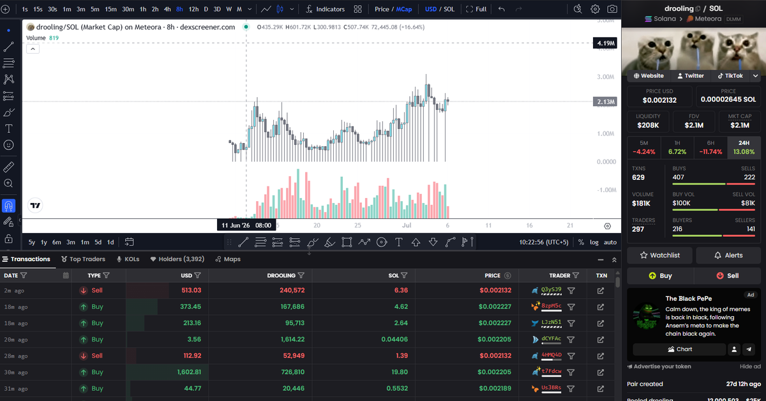Open the Alerts button
766x401 pixels.
(x=728, y=255)
